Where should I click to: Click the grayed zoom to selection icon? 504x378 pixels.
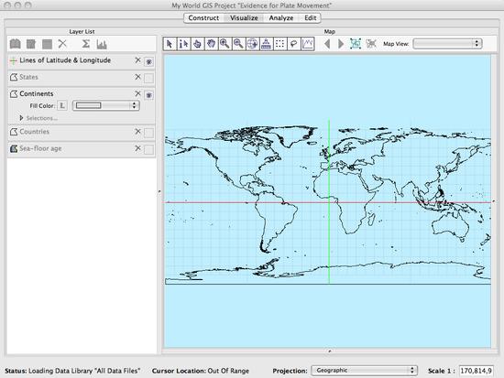[371, 44]
